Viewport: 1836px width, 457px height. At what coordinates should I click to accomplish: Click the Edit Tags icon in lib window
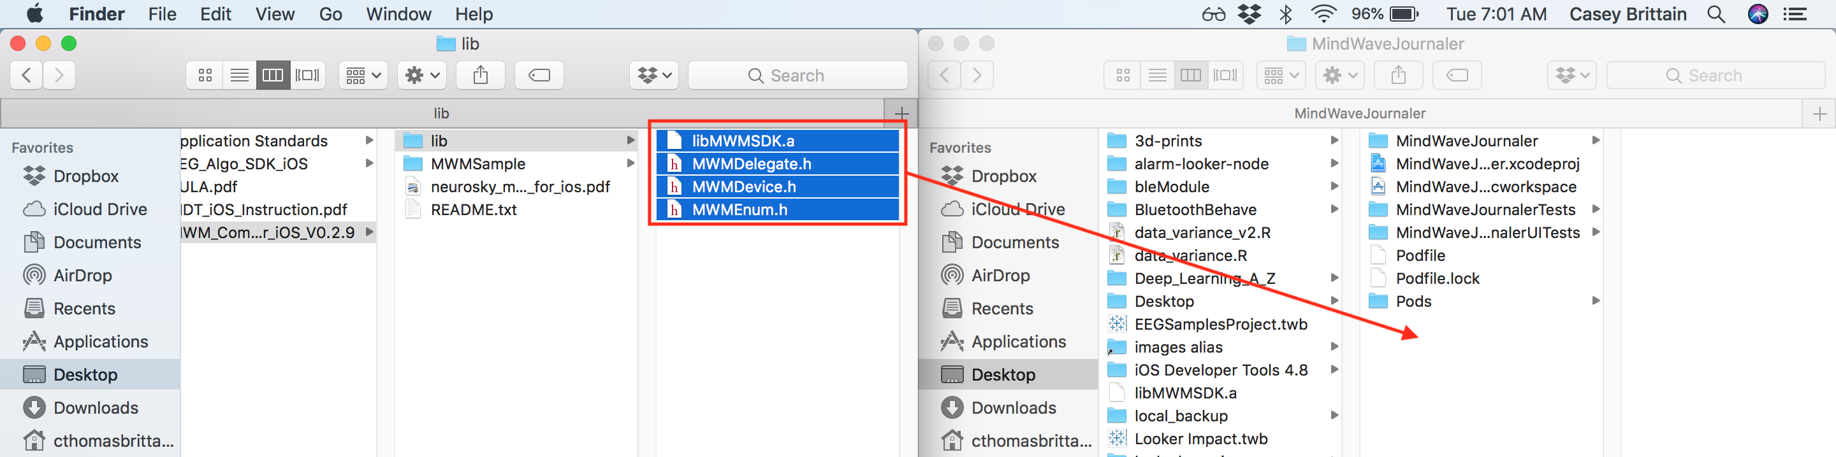pos(539,76)
